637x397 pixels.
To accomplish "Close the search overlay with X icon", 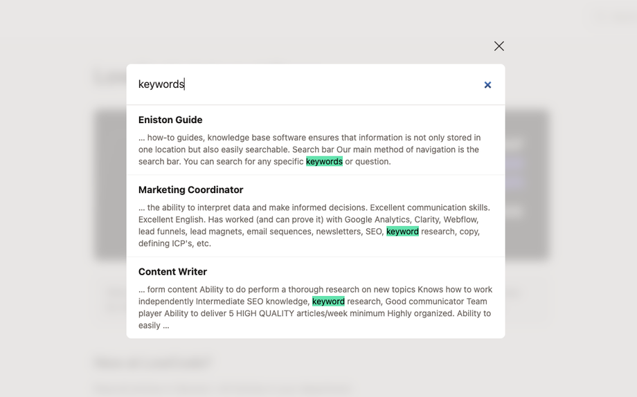I will (499, 46).
